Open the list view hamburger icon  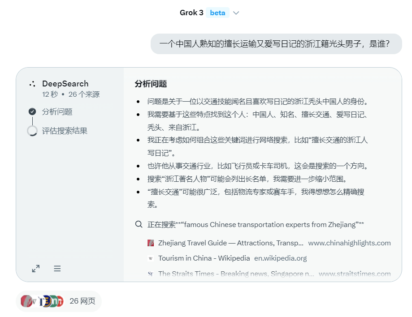pos(57,269)
